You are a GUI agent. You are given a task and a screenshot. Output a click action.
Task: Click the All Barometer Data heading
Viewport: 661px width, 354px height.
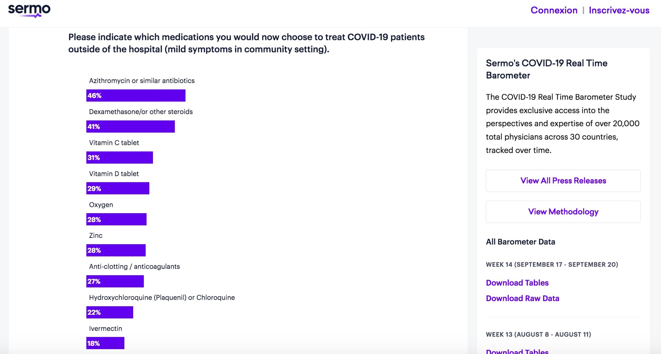tap(520, 242)
